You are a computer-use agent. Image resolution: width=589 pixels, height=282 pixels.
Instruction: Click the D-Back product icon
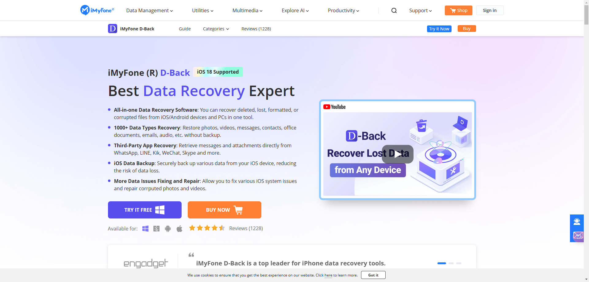[x=113, y=29]
